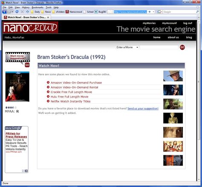Open the browser Home icon

(x=27, y=12)
